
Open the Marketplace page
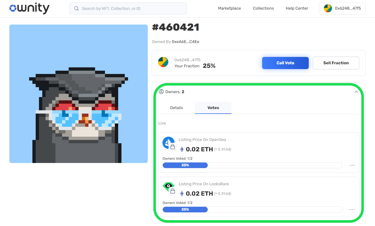(x=229, y=8)
